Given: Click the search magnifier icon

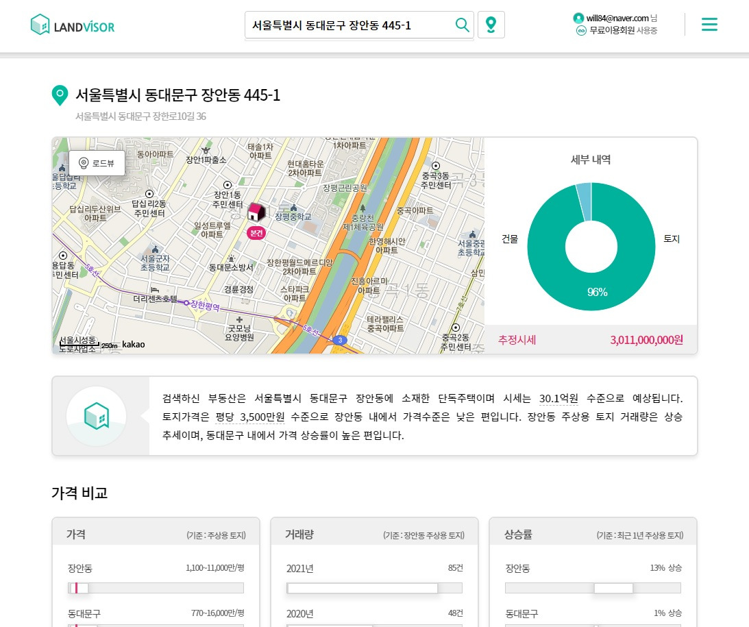Looking at the screenshot, I should coord(462,24).
